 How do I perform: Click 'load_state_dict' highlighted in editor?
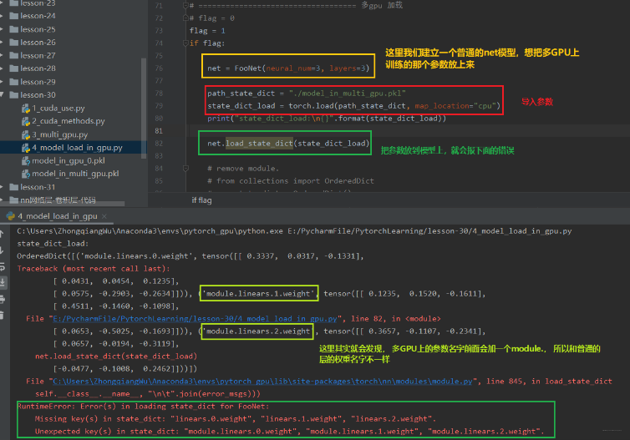click(259, 144)
